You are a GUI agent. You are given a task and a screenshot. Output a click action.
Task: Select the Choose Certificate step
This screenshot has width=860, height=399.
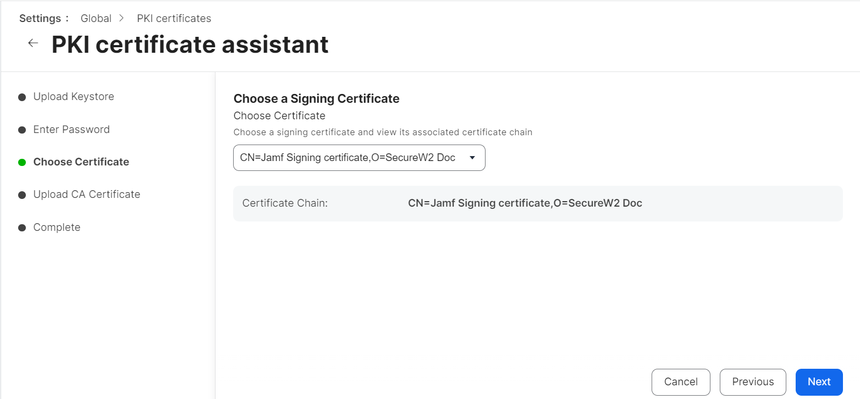coord(81,162)
